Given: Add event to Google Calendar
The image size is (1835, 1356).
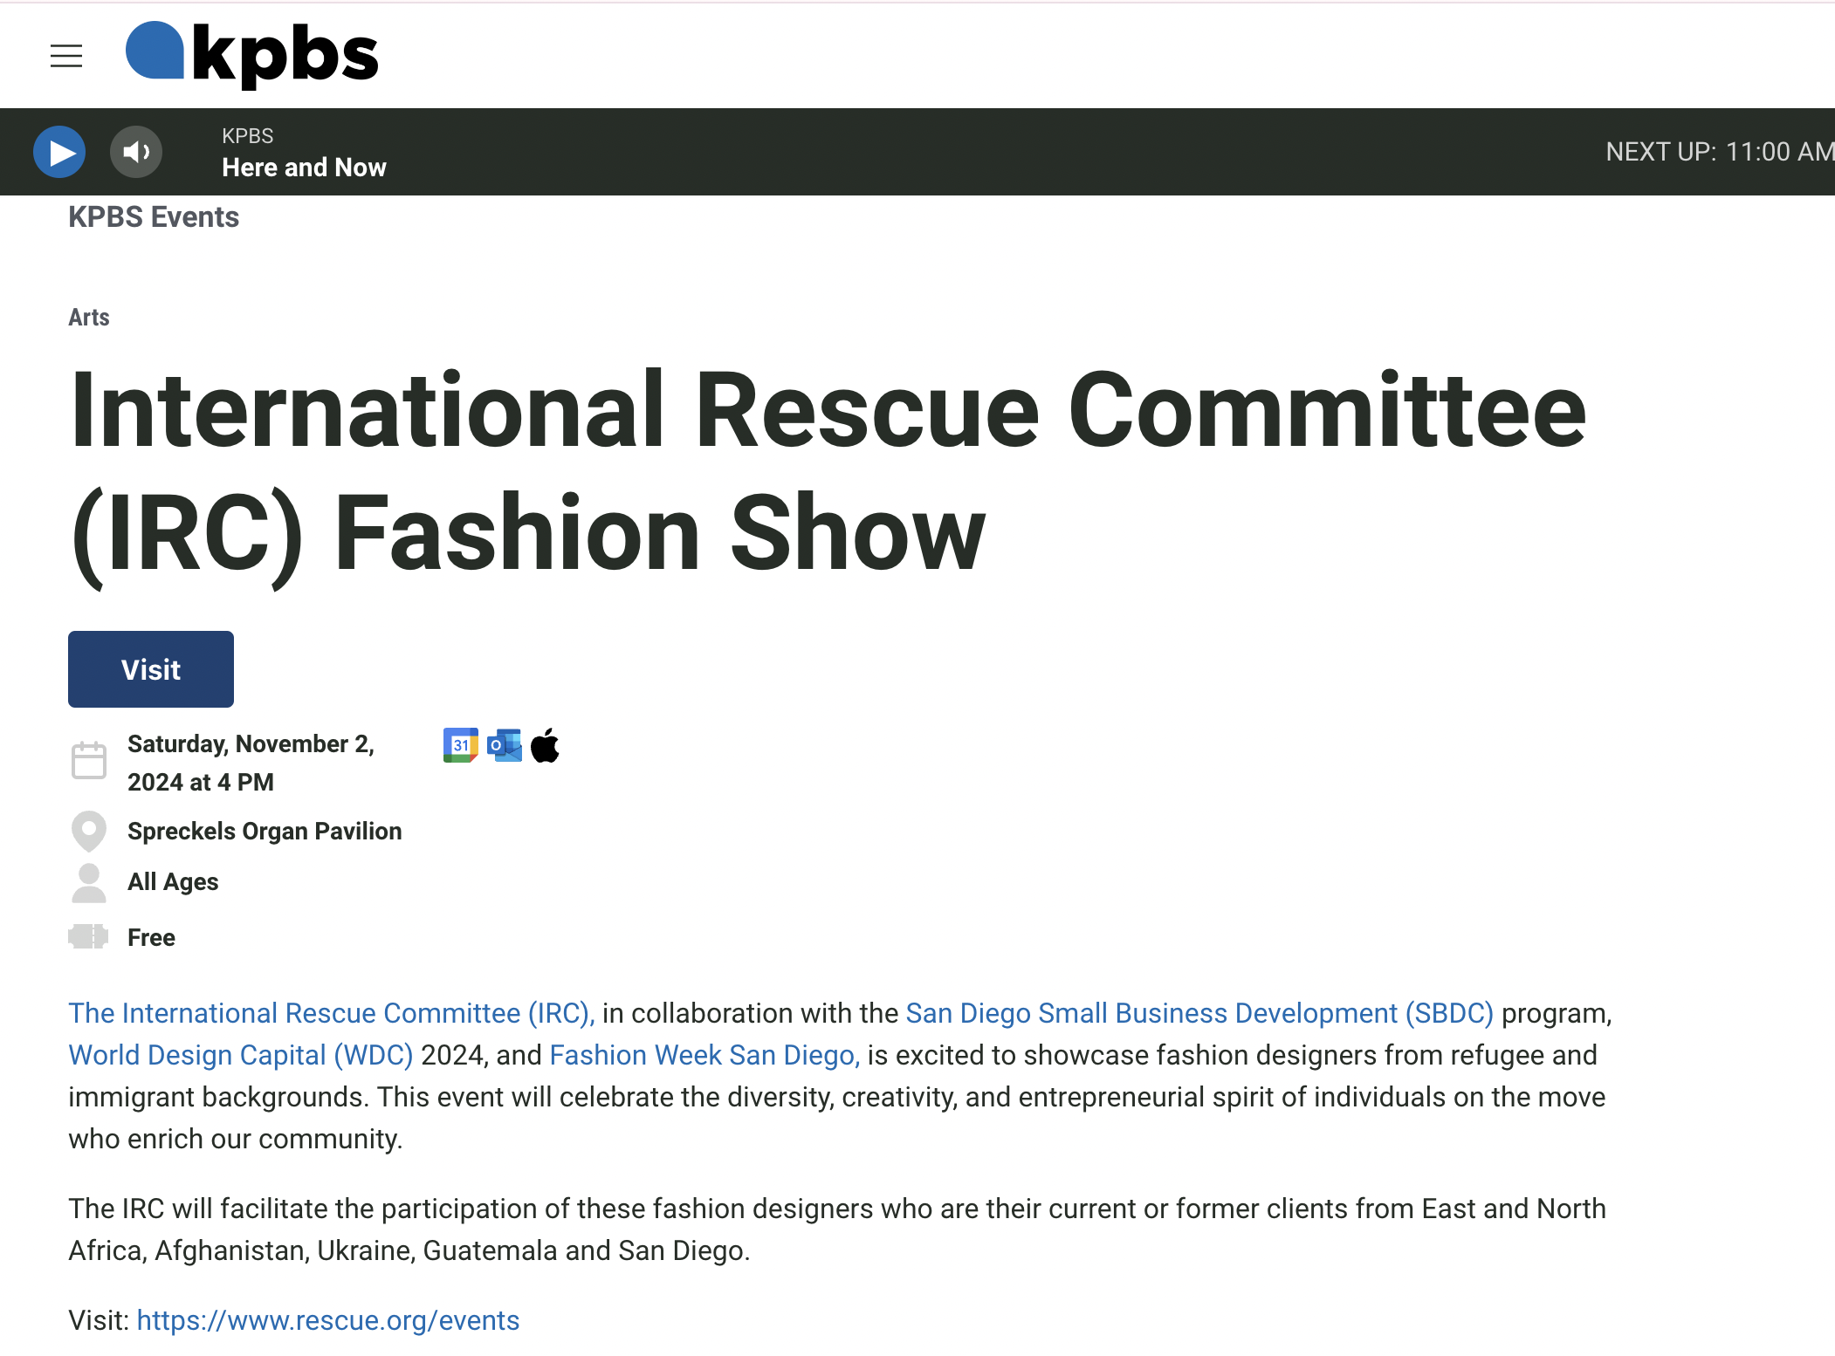Looking at the screenshot, I should (x=460, y=745).
